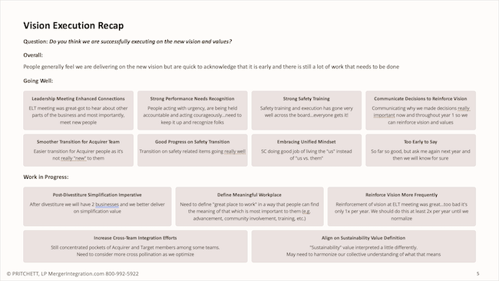This screenshot has height=281, width=499.
Task: Click the Work in Progress heading
Action: (46, 177)
